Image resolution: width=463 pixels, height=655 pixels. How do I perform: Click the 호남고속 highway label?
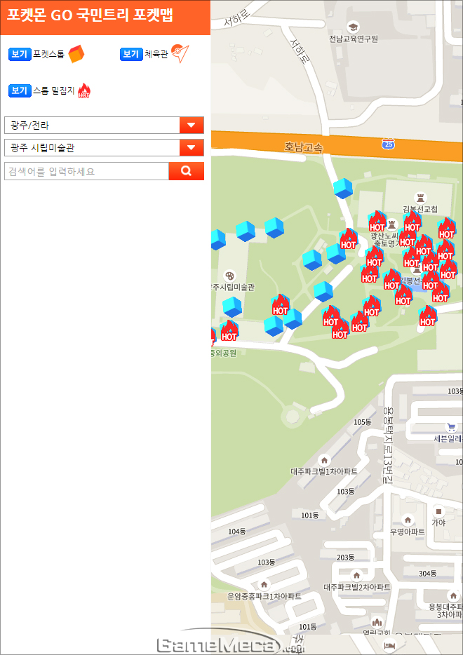[x=303, y=147]
